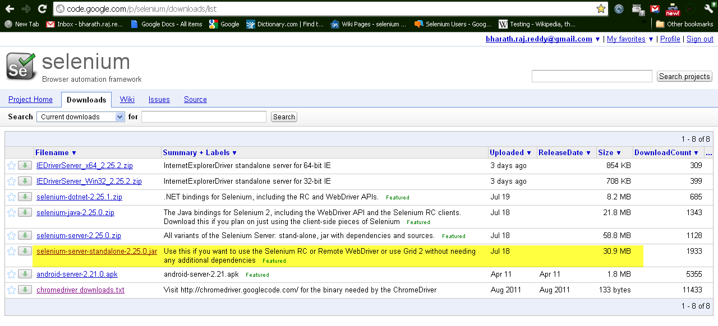This screenshot has height=326, width=718.
Task: Click the printer question-mark extension icon
Action: point(637,9)
